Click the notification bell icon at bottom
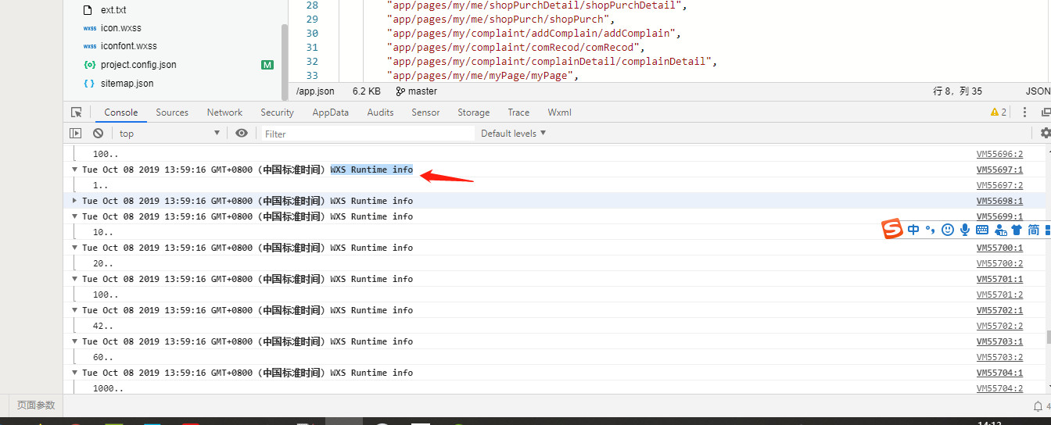 point(1038,406)
